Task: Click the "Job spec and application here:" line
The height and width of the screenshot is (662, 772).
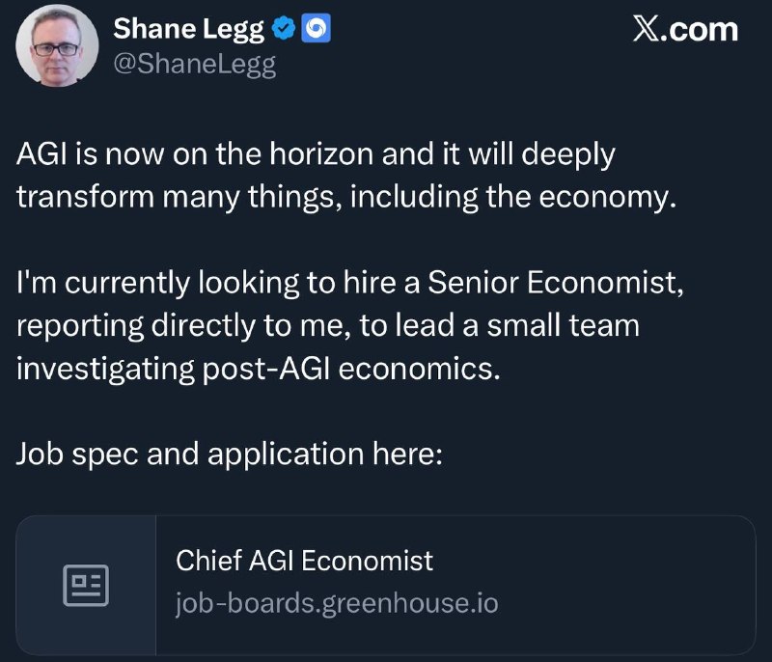Action: pyautogui.click(x=229, y=454)
